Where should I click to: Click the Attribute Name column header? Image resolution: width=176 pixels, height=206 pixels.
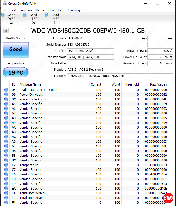(30, 84)
